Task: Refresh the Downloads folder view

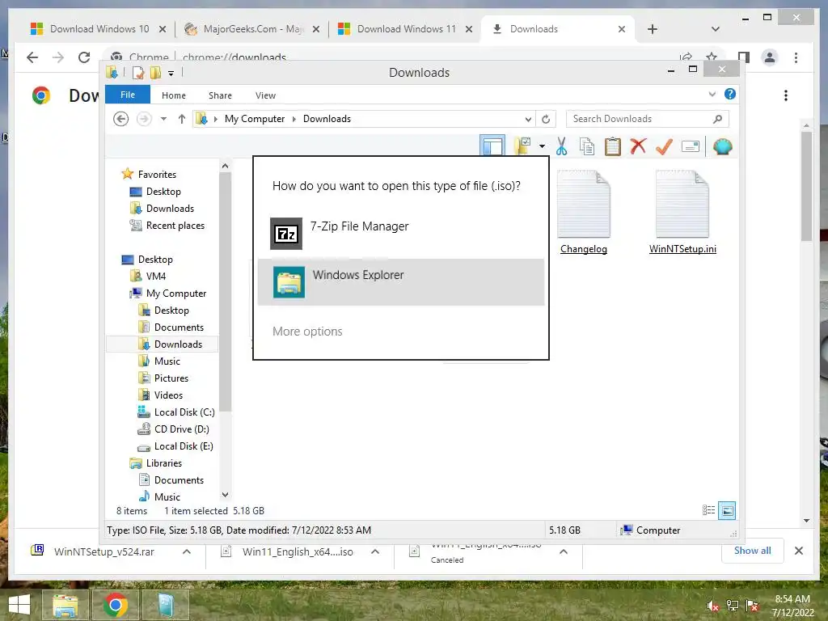Action: 546,120
